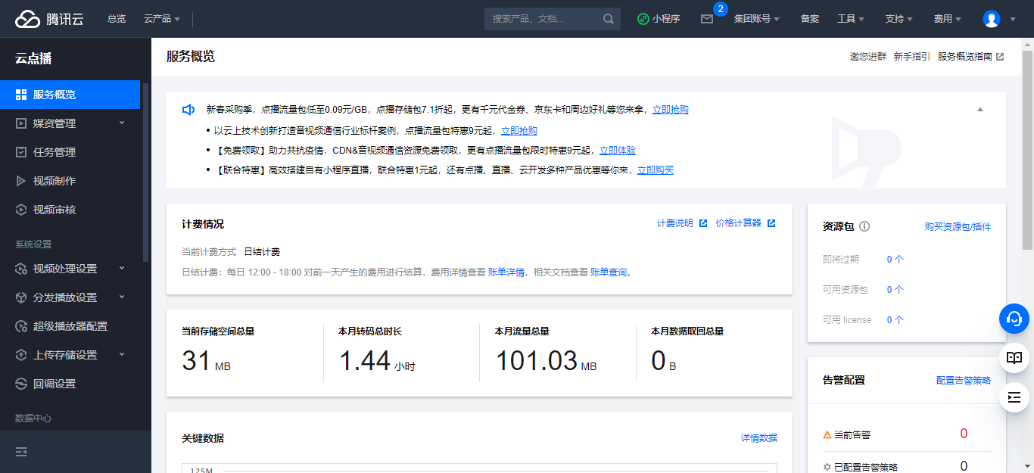Image resolution: width=1034 pixels, height=473 pixels.
Task: Click the page vertical scrollbar
Action: point(1028,149)
